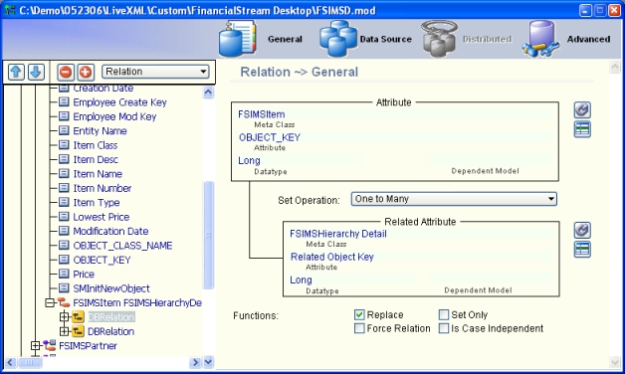625x374 pixels.
Task: Click the Price attribute icon
Action: click(64, 274)
